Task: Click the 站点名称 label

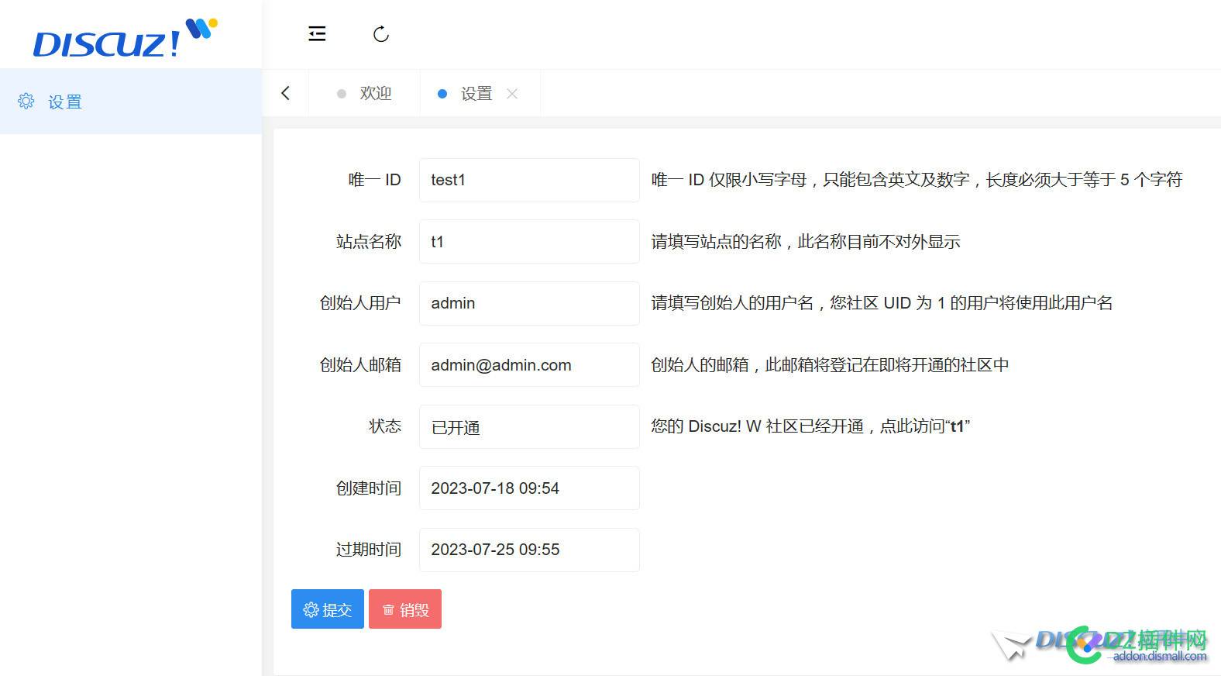Action: [369, 242]
